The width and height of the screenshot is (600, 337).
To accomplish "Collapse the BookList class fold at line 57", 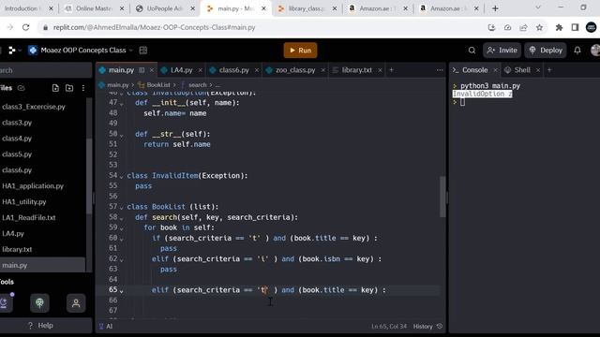I will coord(122,208).
